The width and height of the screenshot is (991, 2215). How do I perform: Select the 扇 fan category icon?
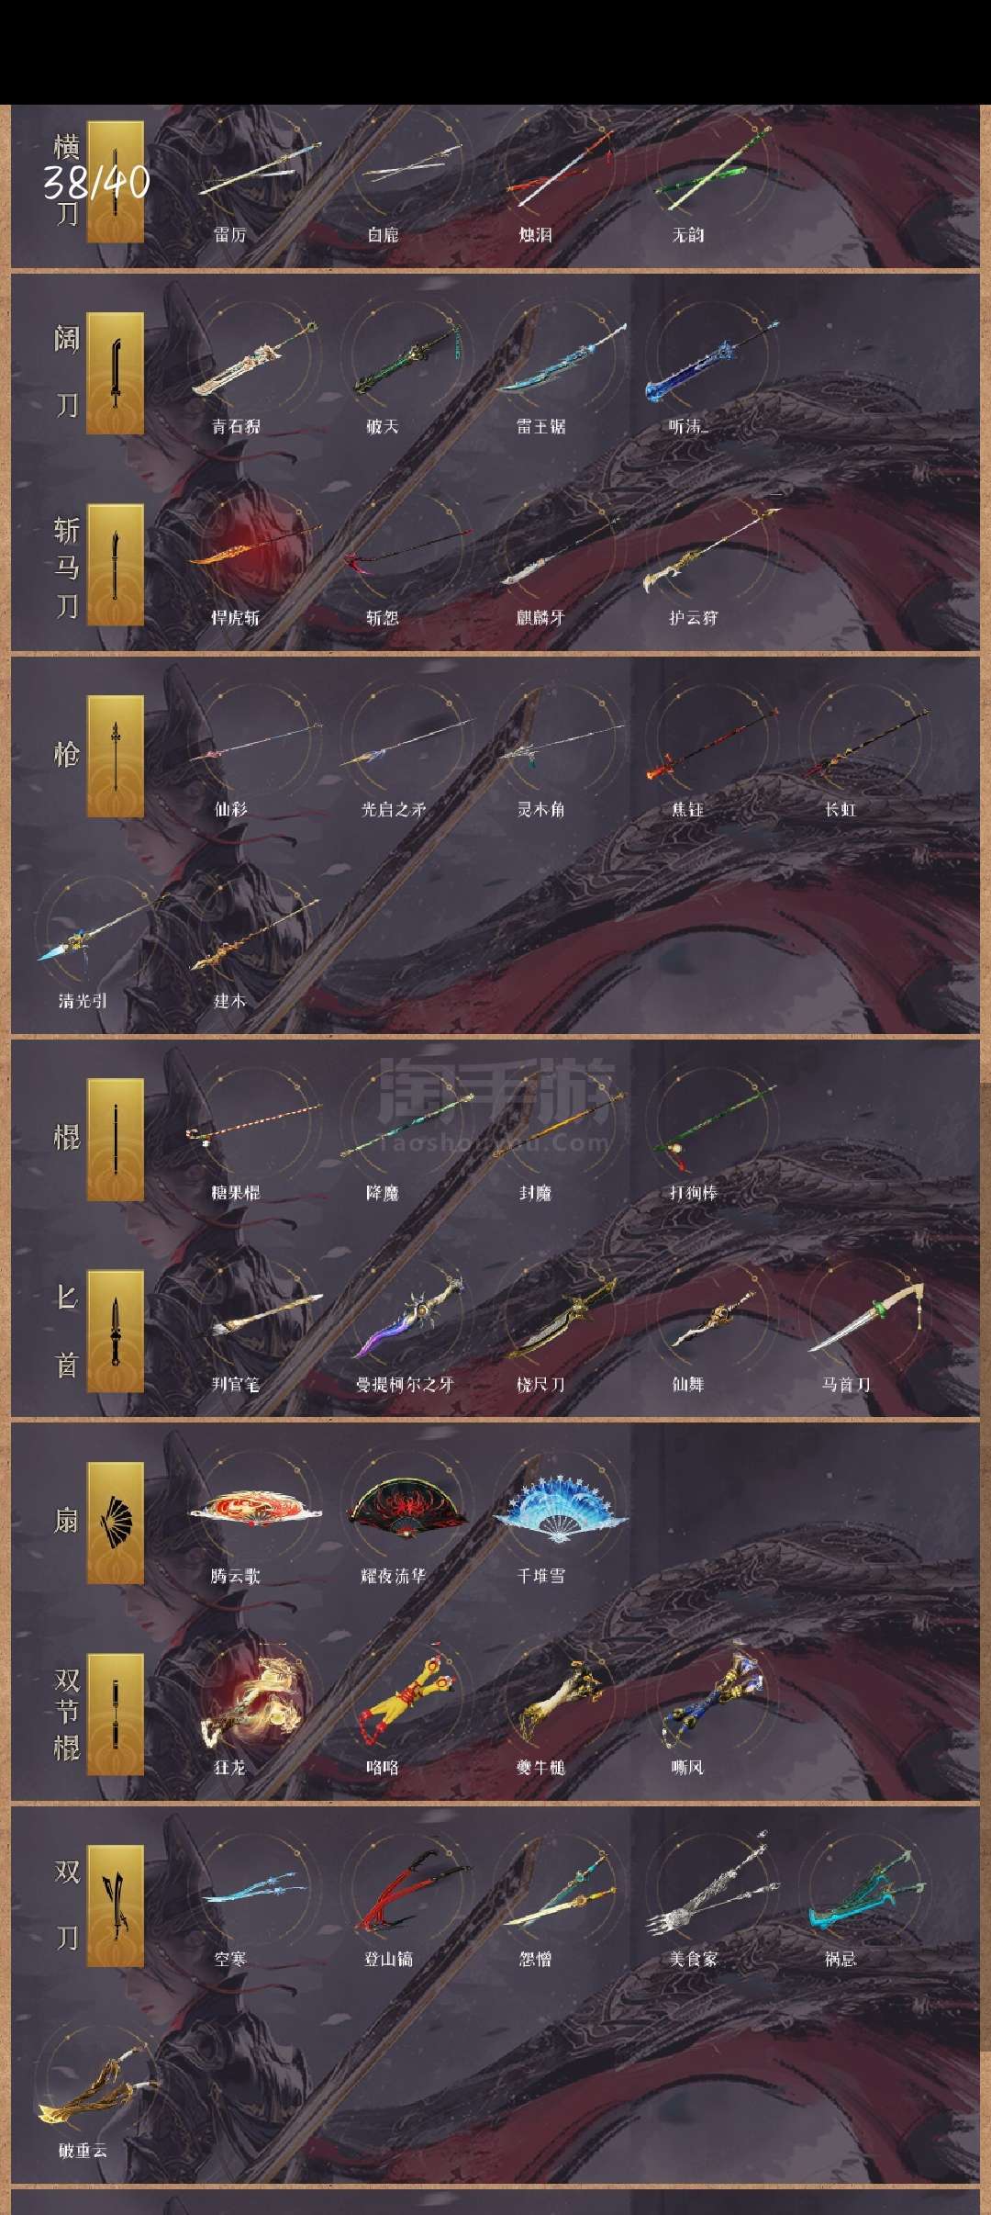[x=115, y=1523]
